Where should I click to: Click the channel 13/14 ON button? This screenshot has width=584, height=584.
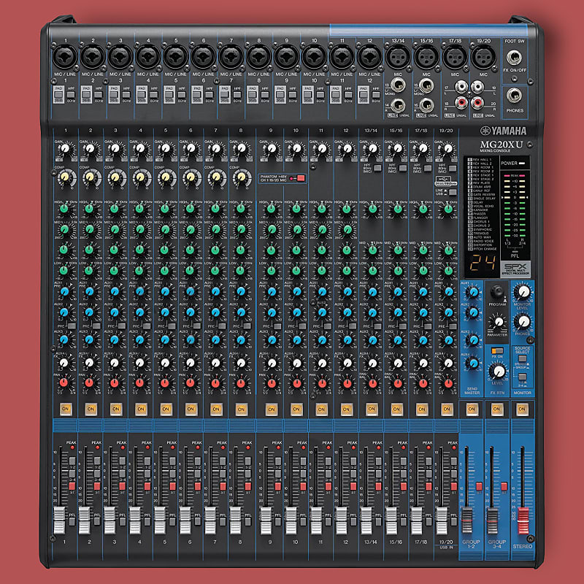click(372, 409)
